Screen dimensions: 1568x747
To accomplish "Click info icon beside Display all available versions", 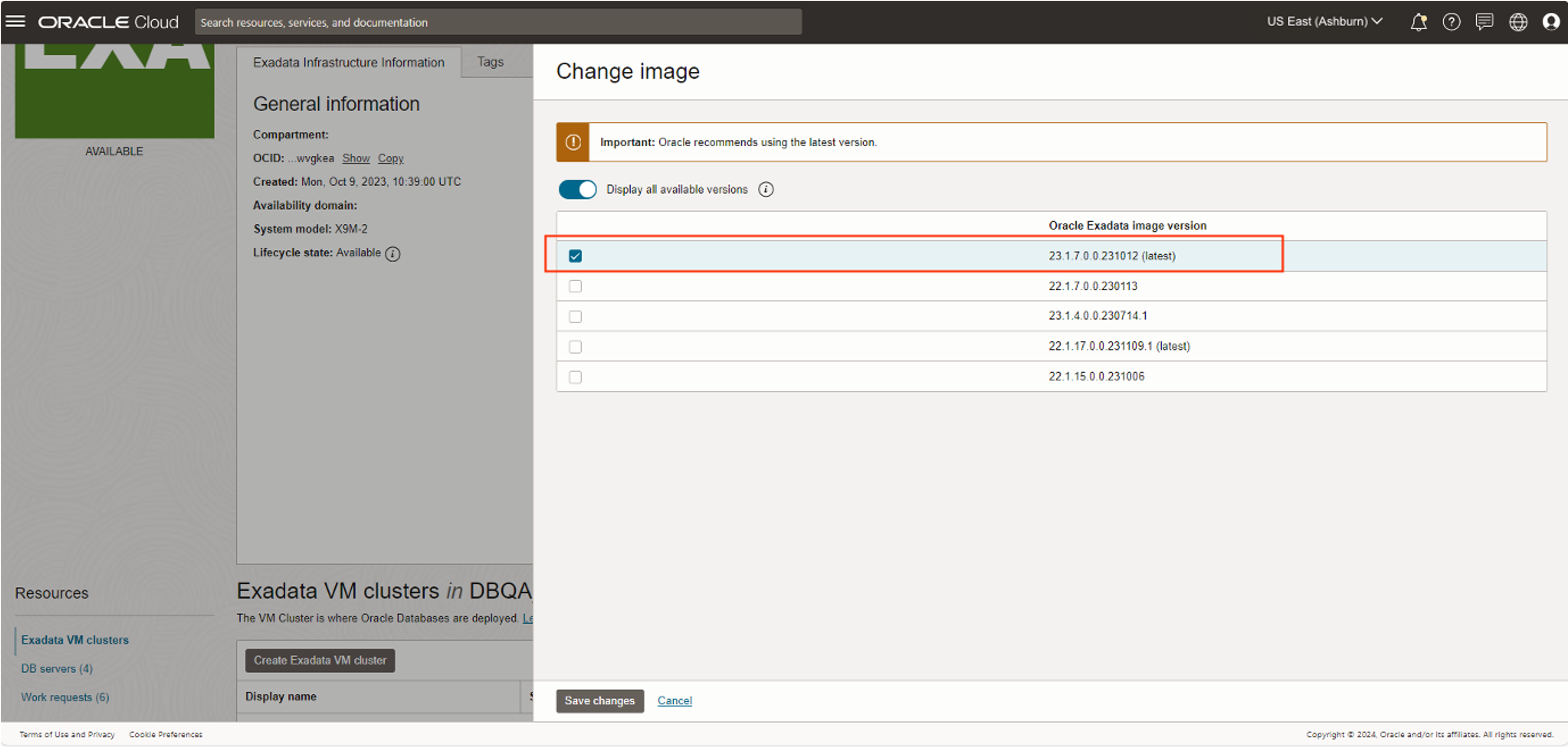I will click(766, 190).
